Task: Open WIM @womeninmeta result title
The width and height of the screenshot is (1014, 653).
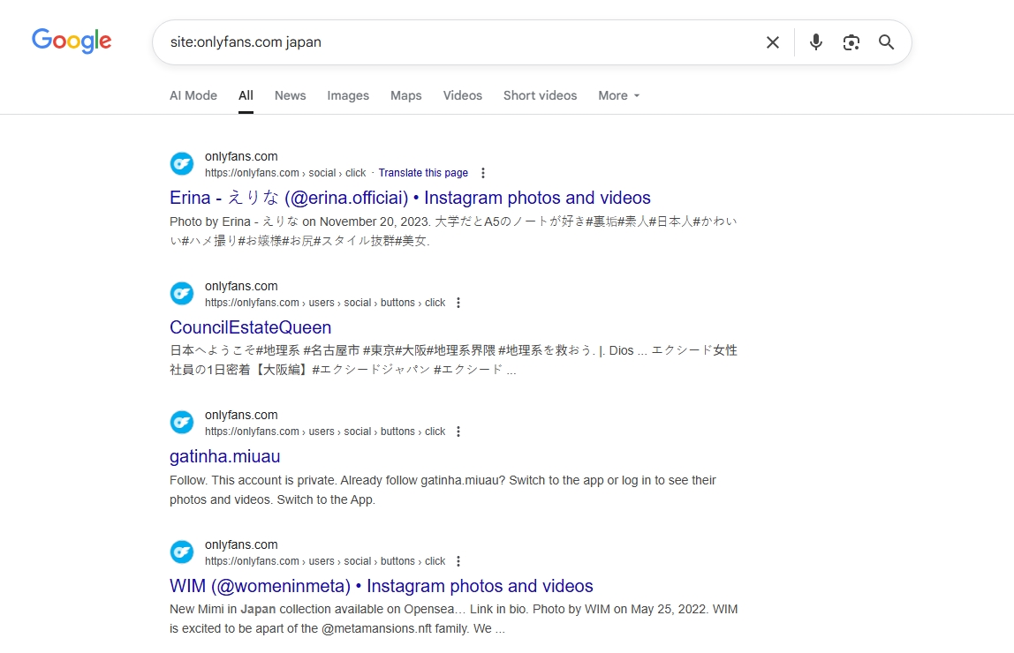Action: (x=381, y=586)
